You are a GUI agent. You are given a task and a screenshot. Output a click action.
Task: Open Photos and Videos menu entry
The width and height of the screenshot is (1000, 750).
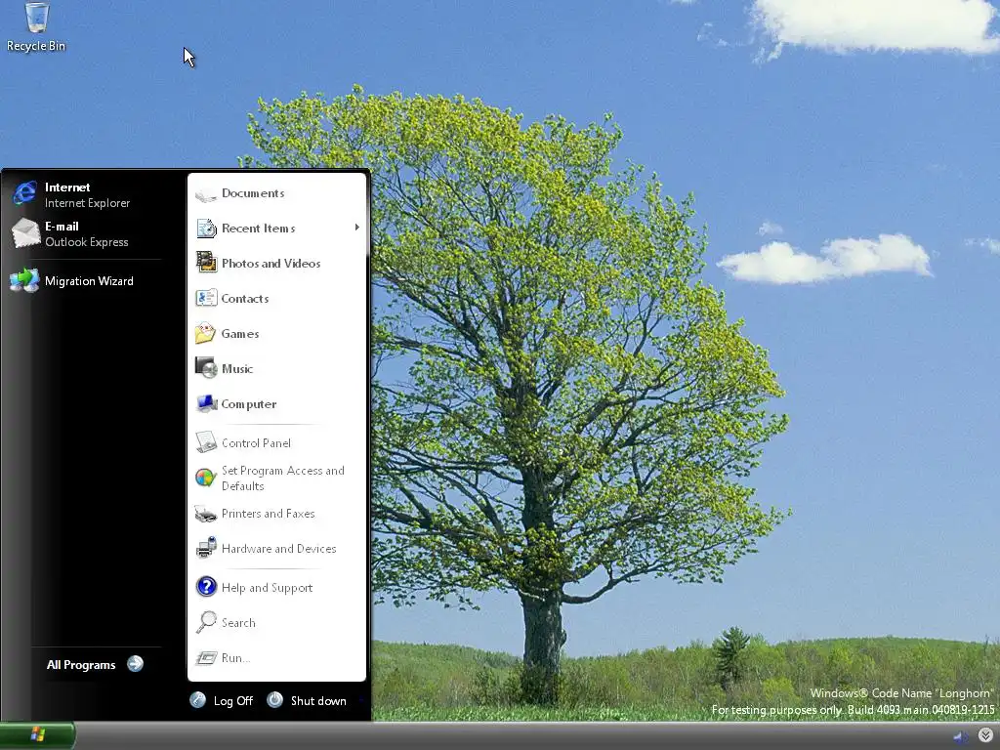[x=276, y=263]
